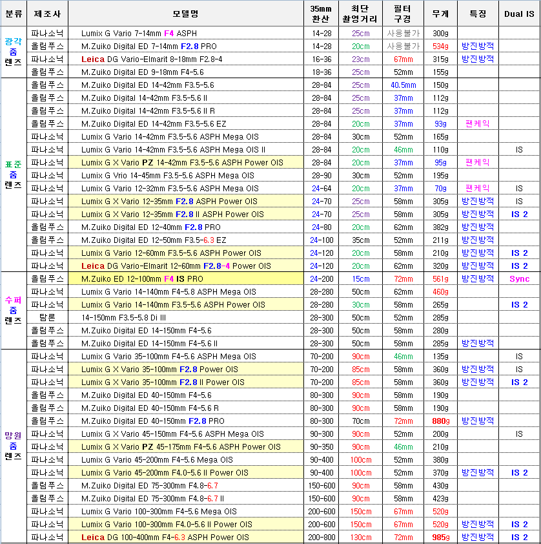Click Lumix G Vario 12-32mm model name
This screenshot has width=541, height=544.
coord(170,189)
